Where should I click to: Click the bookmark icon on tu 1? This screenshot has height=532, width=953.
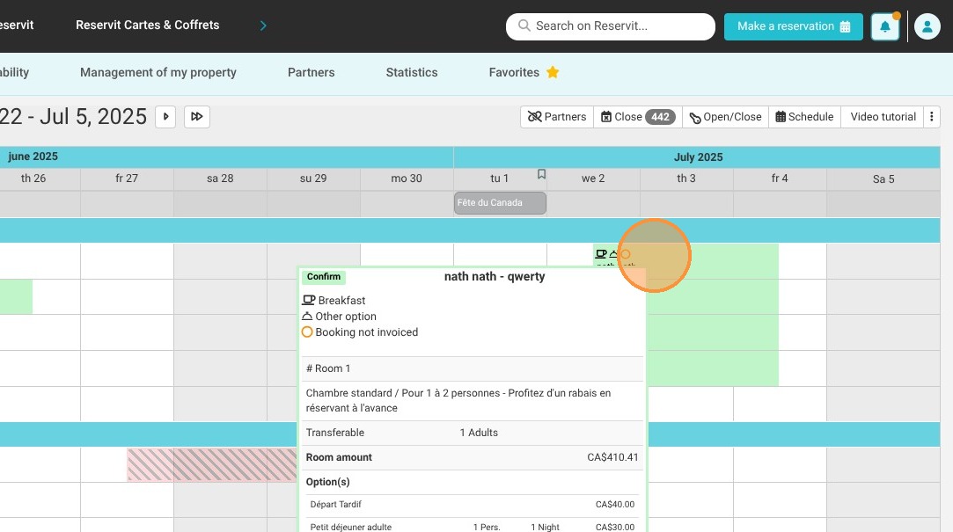coord(541,174)
